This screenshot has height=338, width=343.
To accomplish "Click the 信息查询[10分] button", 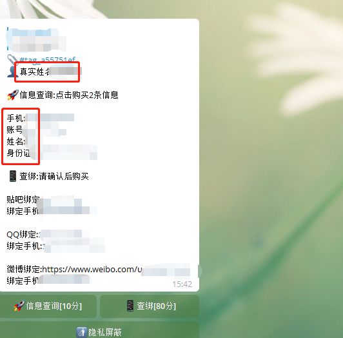I will [48, 306].
